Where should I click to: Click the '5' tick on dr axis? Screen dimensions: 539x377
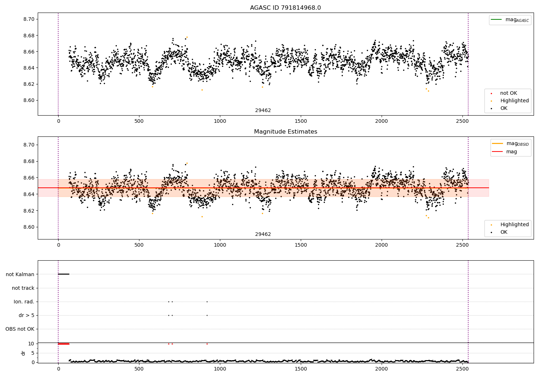coord(33,353)
